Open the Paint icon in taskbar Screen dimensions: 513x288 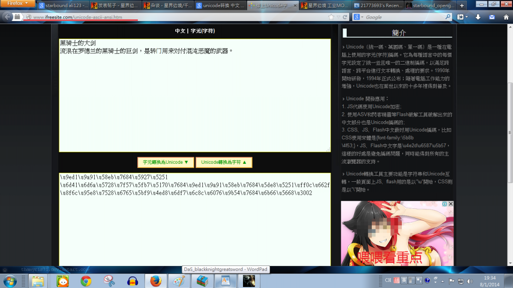pyautogui.click(x=178, y=281)
